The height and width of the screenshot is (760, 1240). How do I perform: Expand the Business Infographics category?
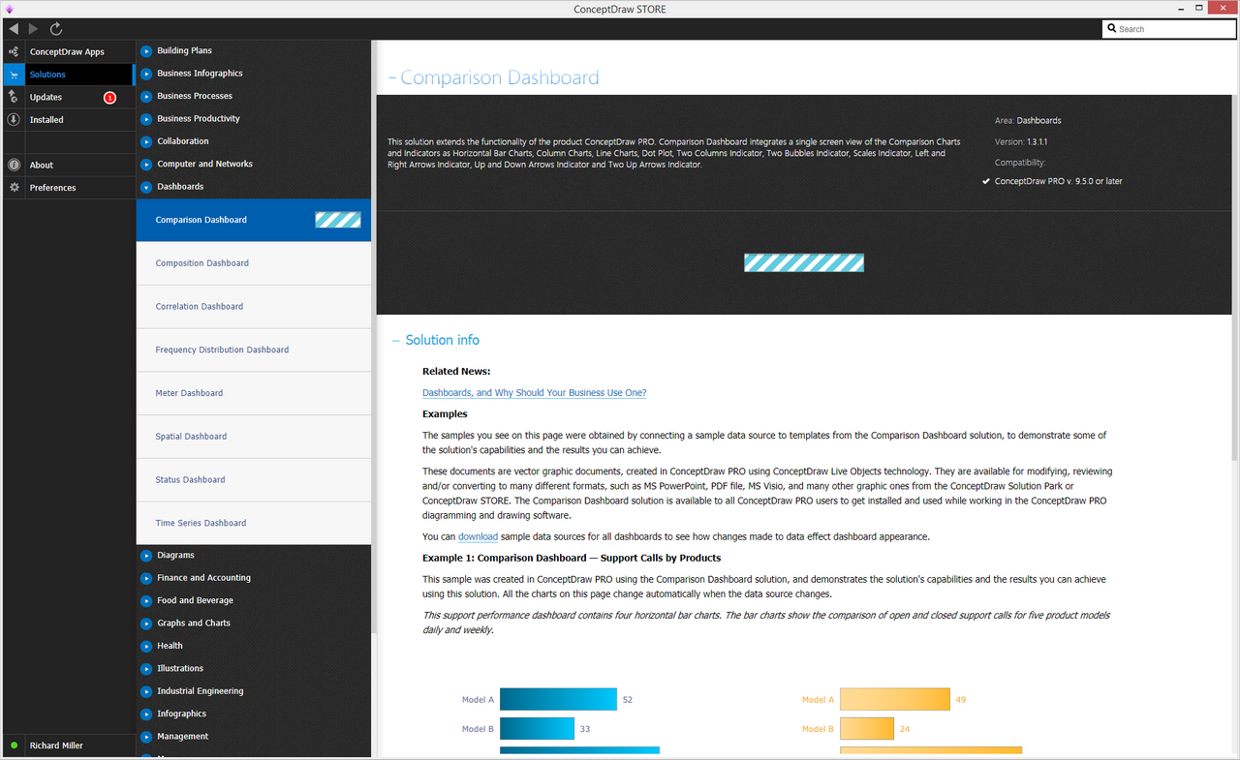point(146,74)
